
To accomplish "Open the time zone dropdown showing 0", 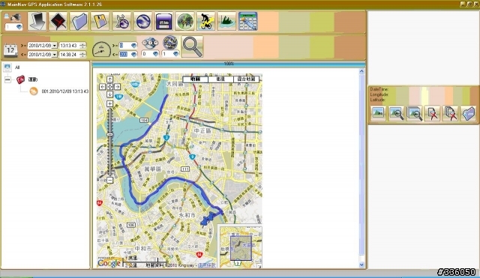I will click(x=155, y=54).
